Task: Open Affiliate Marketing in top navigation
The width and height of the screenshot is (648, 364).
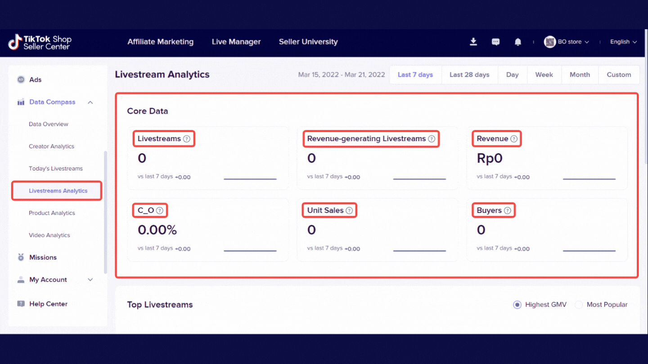Action: [160, 42]
